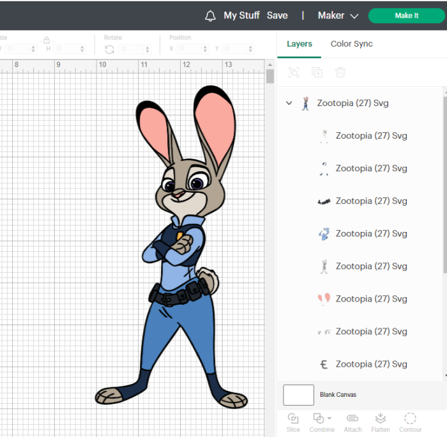Image resolution: width=447 pixels, height=437 pixels.
Task: Click the Group layers icon
Action: (x=294, y=72)
